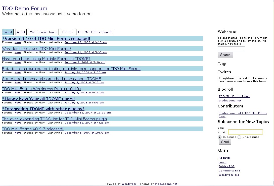Open TDO Mini Forms Support tab
This screenshot has width=274, height=186.
click(x=95, y=32)
